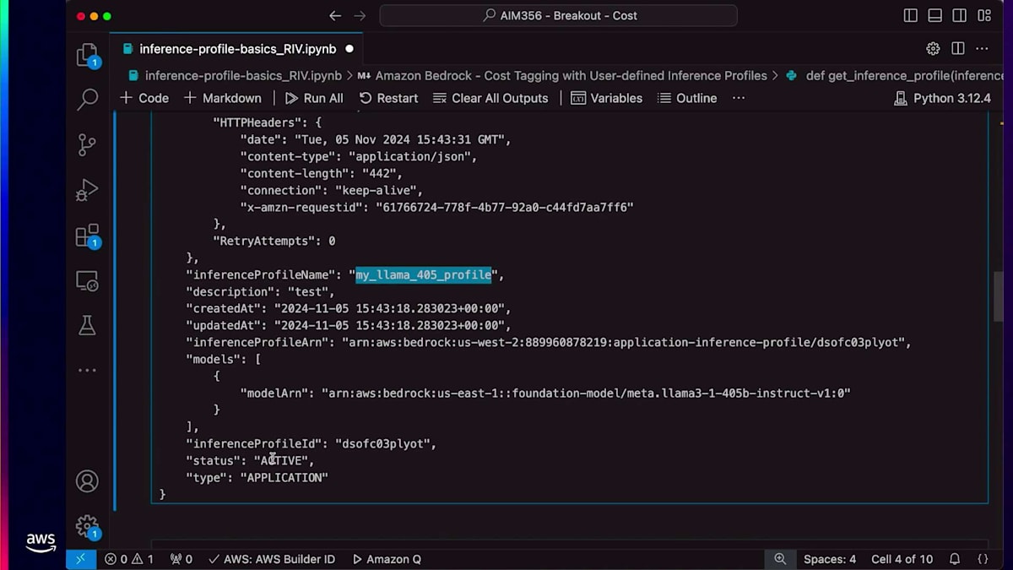Open the Customize Layout control
The width and height of the screenshot is (1013, 570).
tap(984, 16)
